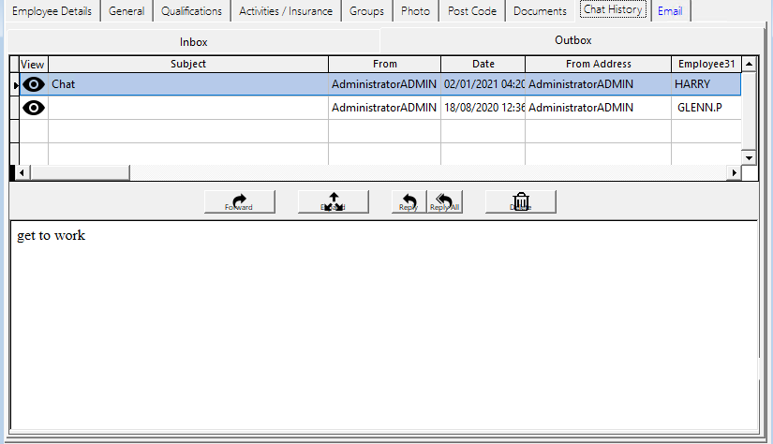Image resolution: width=773 pixels, height=444 pixels.
Task: Open the Documents tab
Action: [x=540, y=11]
